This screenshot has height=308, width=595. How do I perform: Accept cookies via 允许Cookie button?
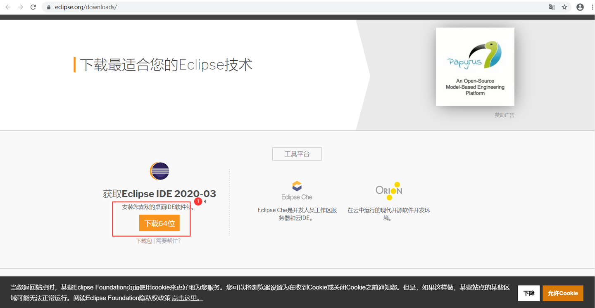pyautogui.click(x=563, y=293)
